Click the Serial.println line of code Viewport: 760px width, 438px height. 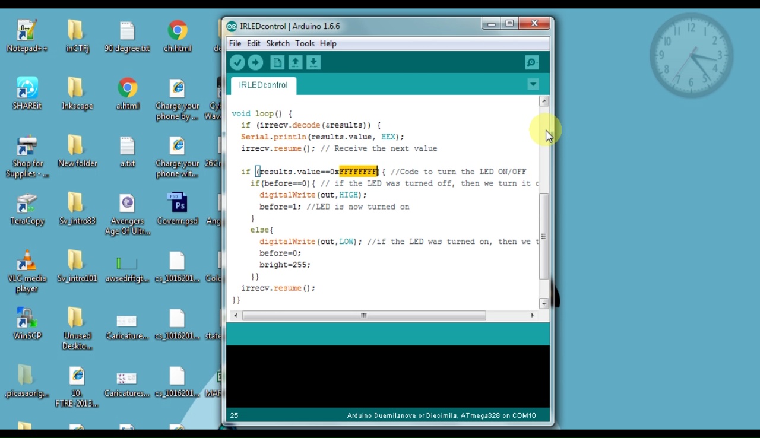click(x=322, y=137)
